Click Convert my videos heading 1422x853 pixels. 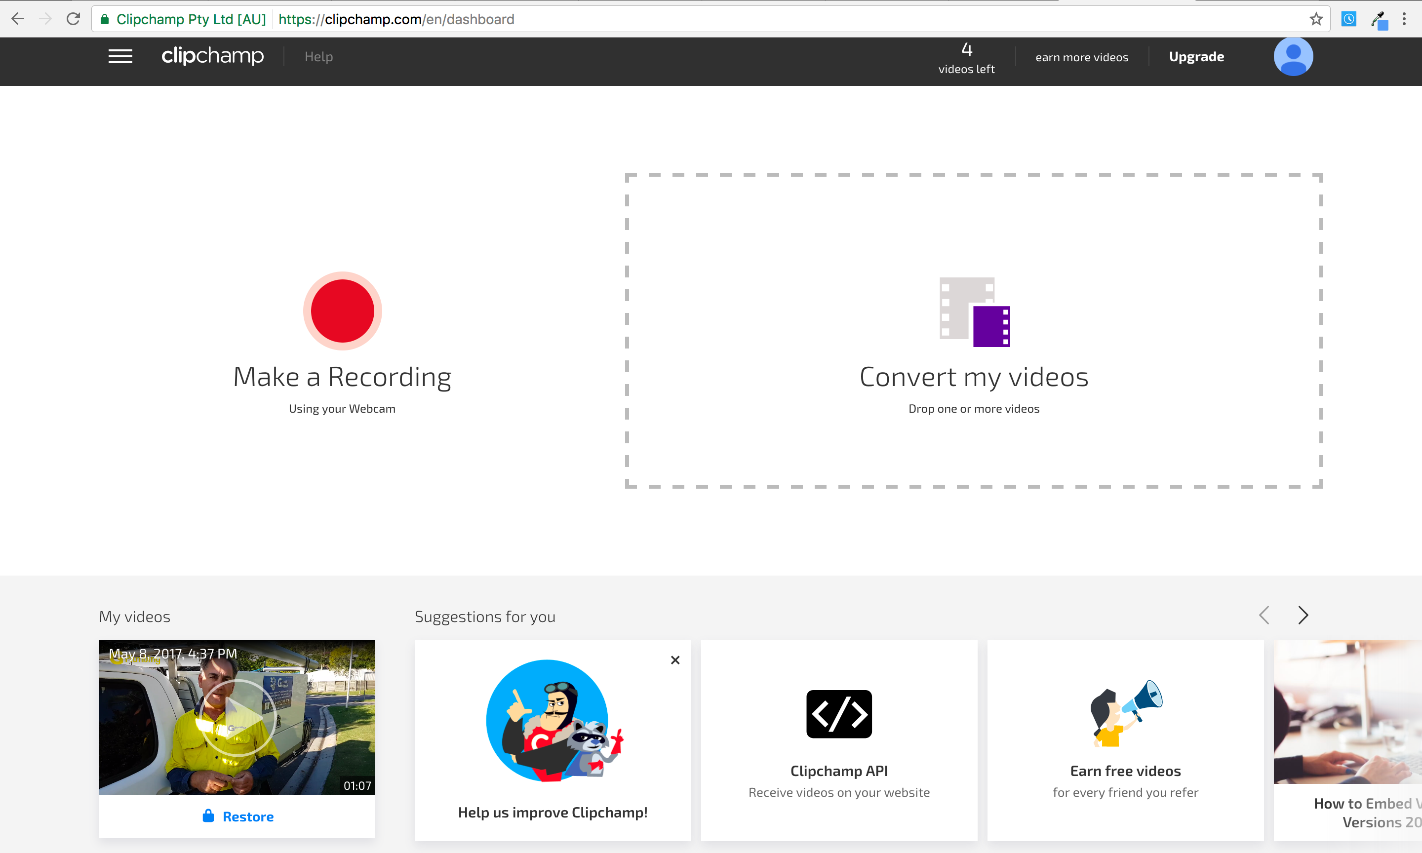[974, 377]
